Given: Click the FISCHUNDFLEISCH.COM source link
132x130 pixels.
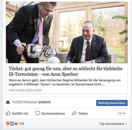Looking at the screenshot, I should [x=25, y=90].
